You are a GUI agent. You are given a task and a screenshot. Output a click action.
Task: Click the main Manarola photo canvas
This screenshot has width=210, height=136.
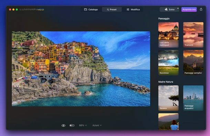click(81, 69)
